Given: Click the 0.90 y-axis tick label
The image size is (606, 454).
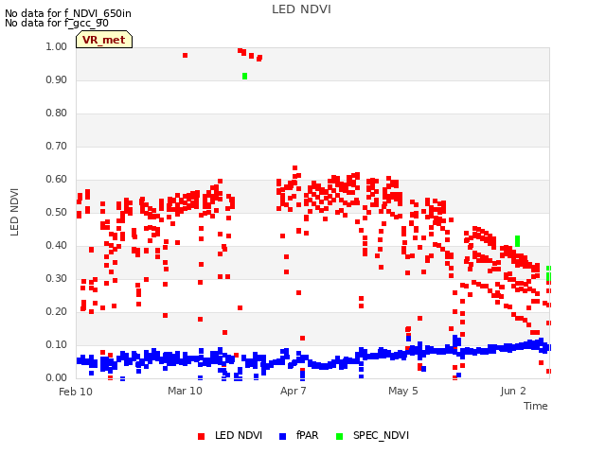Looking at the screenshot, I should (x=56, y=79).
